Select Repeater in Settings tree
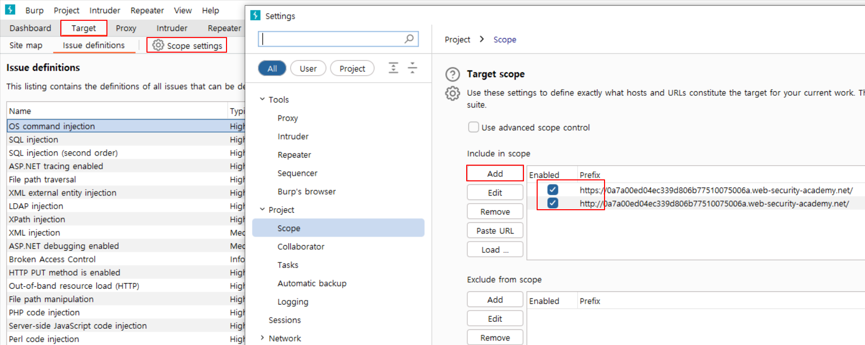Image resolution: width=865 pixels, height=345 pixels. point(294,155)
